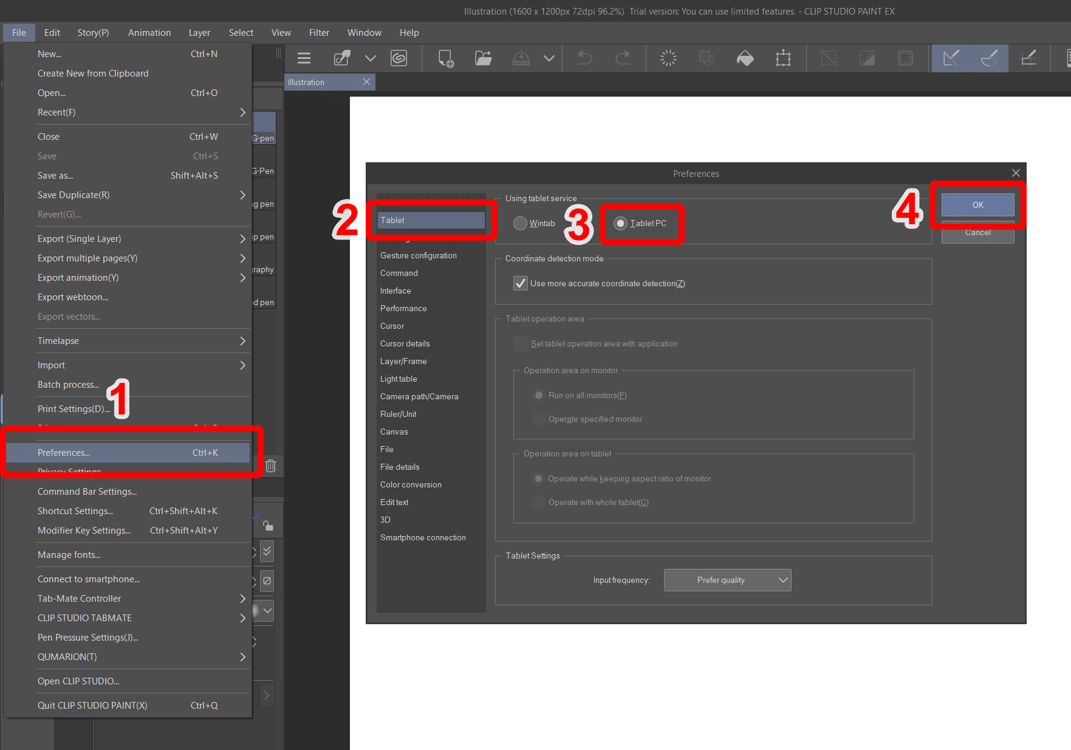
Task: Click the Fill bucket icon in toolbar
Action: [745, 58]
